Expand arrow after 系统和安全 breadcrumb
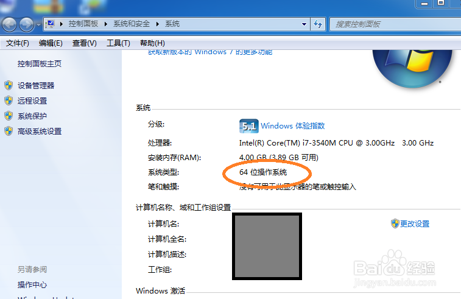The width and height of the screenshot is (461, 299). pyautogui.click(x=158, y=24)
